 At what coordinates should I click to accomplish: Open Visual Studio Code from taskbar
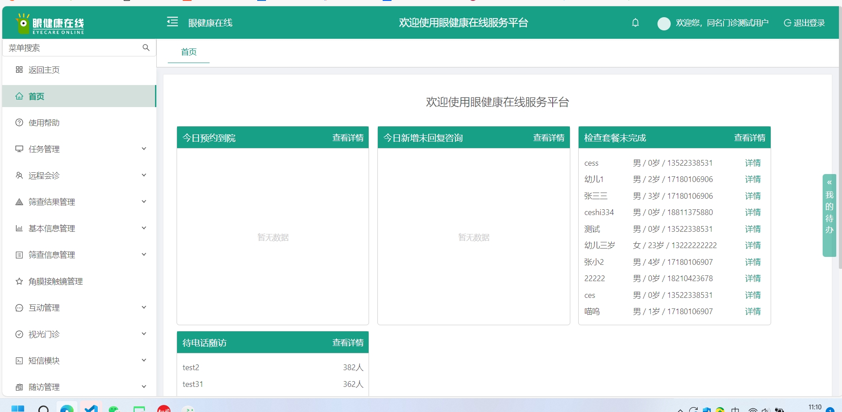[91, 408]
